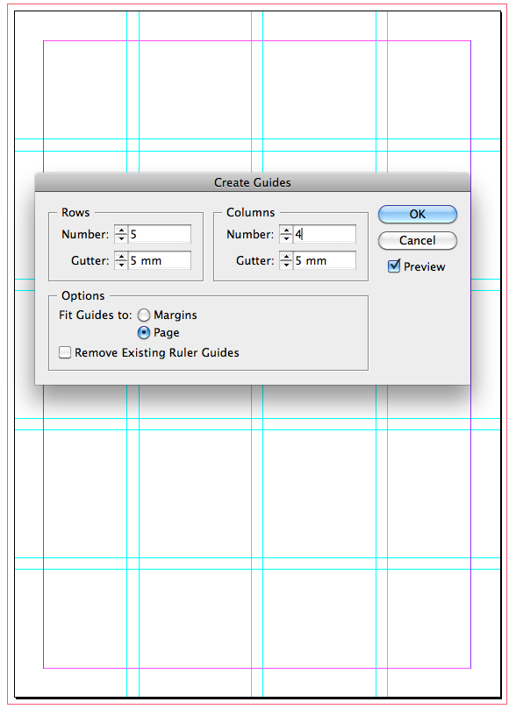Image resolution: width=516 pixels, height=709 pixels.
Task: Increase the Columns Number with the up arrow
Action: tap(286, 230)
